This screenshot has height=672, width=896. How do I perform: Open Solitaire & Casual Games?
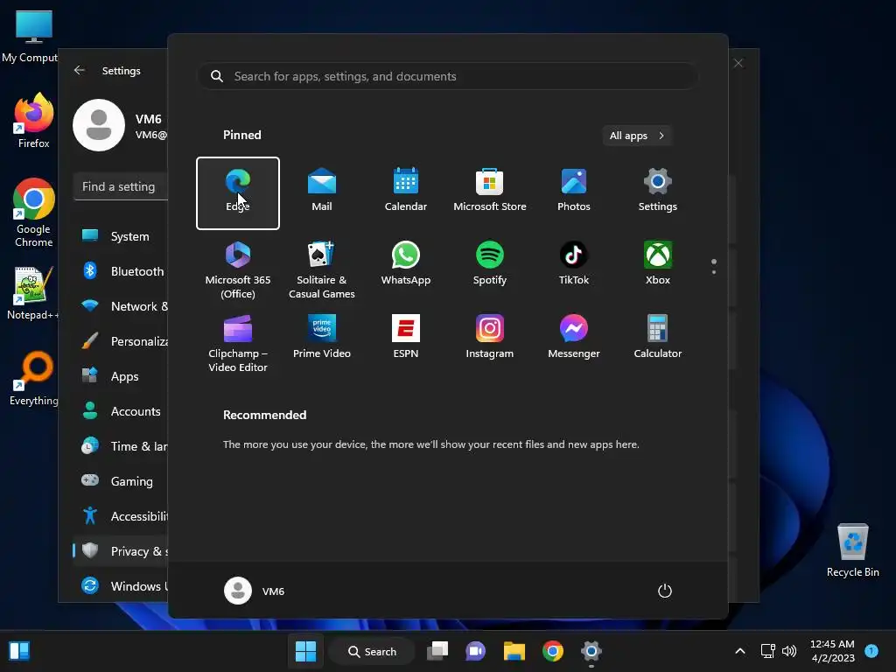click(322, 269)
